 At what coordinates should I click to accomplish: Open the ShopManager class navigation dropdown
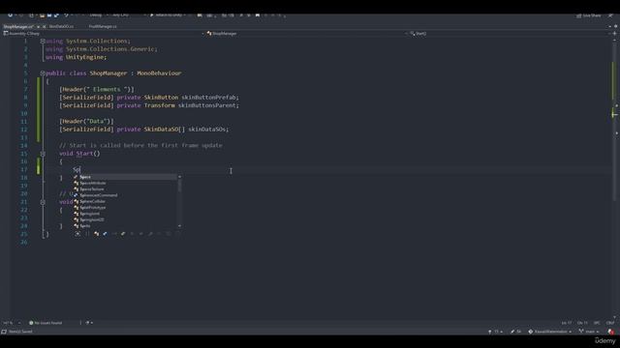307,34
